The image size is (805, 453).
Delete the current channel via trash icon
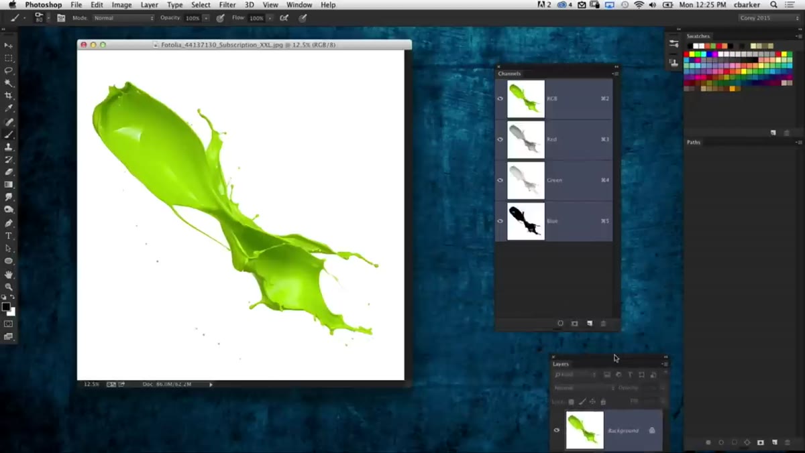pos(603,324)
